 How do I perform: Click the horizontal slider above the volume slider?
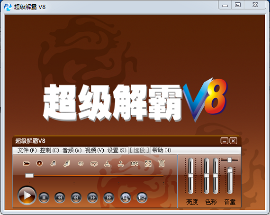click(230, 160)
